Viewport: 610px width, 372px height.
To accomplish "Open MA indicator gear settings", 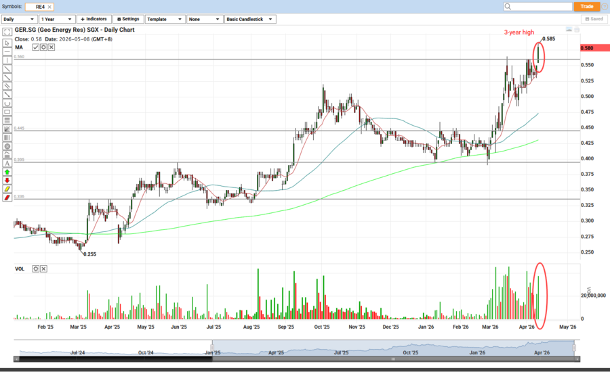I will 43,47.
